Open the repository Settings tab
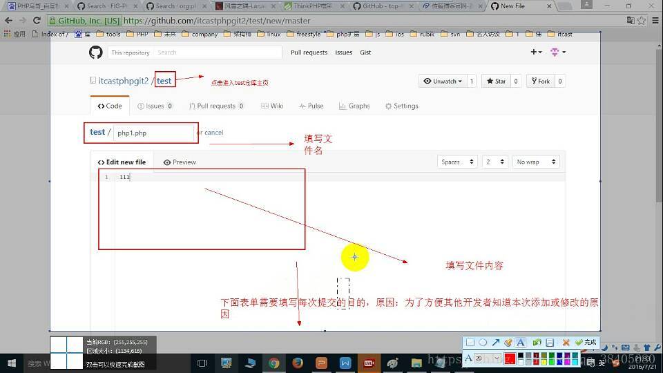 (402, 106)
